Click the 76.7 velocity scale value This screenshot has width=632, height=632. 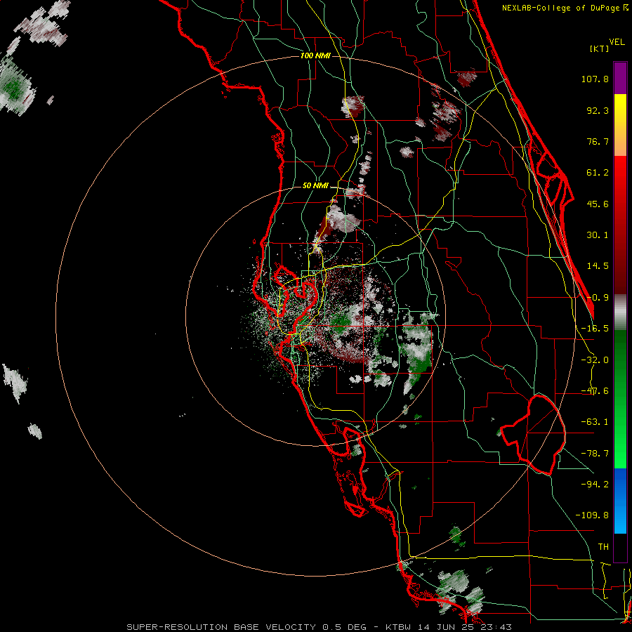[598, 141]
